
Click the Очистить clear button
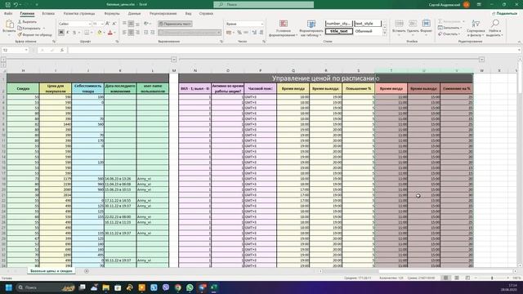tap(449, 34)
